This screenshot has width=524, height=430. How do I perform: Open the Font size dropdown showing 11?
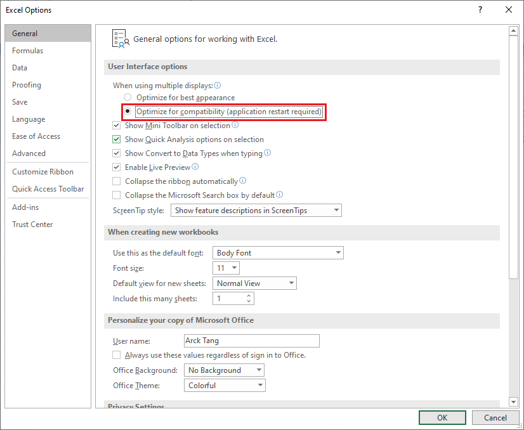[226, 268]
